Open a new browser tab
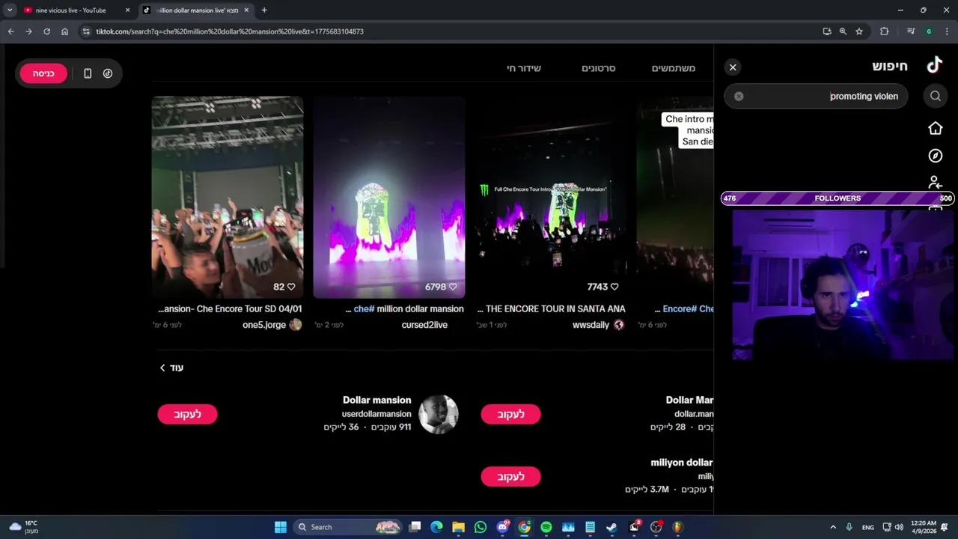Screen dimensions: 958x539 pos(264,10)
